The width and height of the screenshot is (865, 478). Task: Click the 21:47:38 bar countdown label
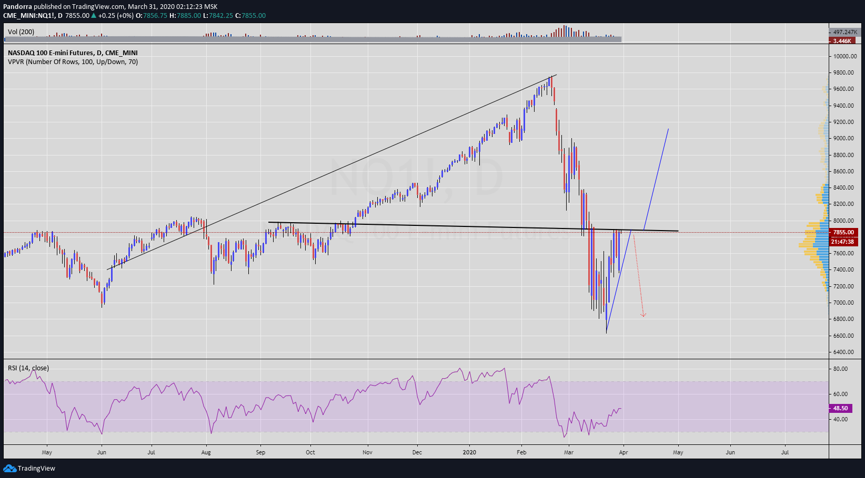click(843, 242)
